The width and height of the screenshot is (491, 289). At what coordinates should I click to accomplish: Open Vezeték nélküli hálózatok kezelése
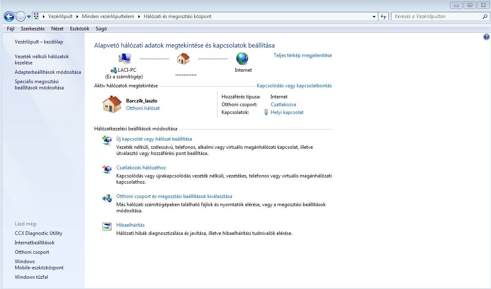pyautogui.click(x=42, y=59)
